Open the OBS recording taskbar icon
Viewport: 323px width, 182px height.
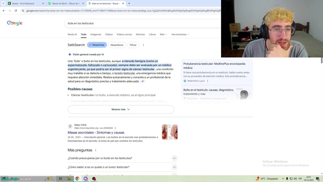point(94,179)
